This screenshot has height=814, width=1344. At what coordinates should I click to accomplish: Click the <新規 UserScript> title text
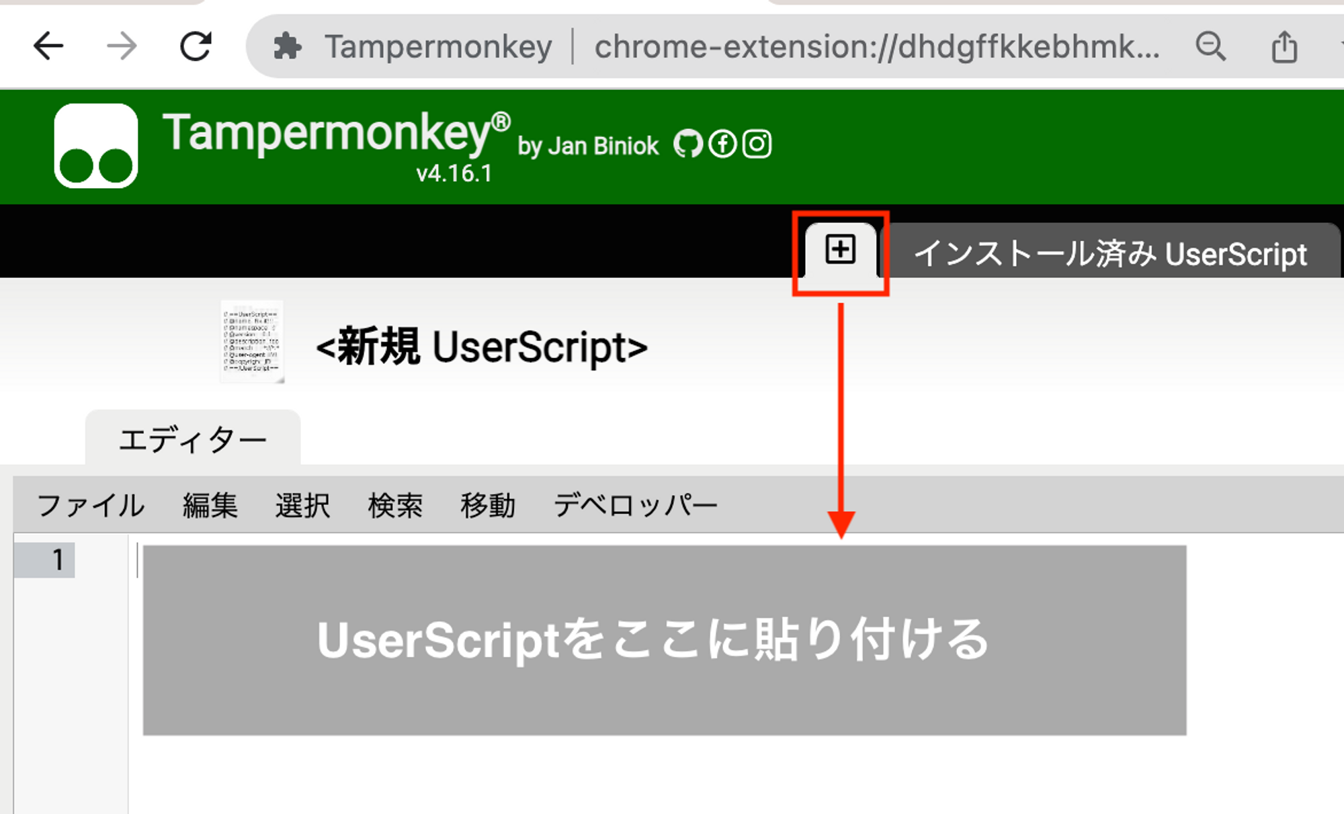pos(482,347)
